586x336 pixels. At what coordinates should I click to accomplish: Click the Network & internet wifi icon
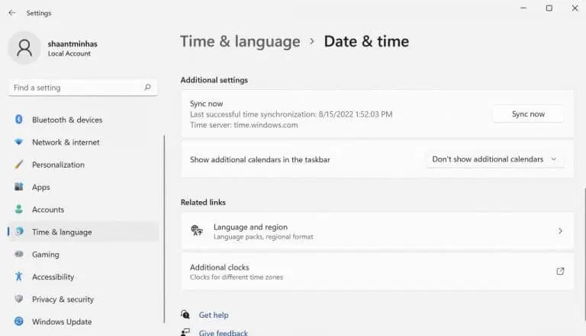coord(18,142)
